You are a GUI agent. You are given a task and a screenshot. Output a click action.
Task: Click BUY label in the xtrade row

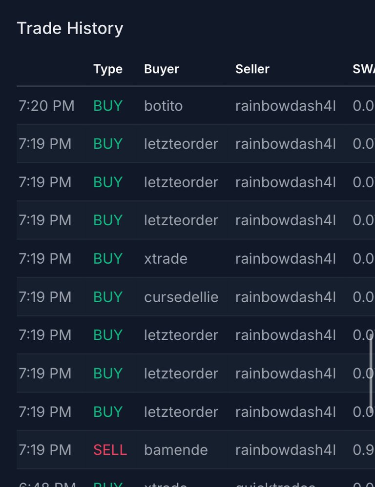coord(108,259)
